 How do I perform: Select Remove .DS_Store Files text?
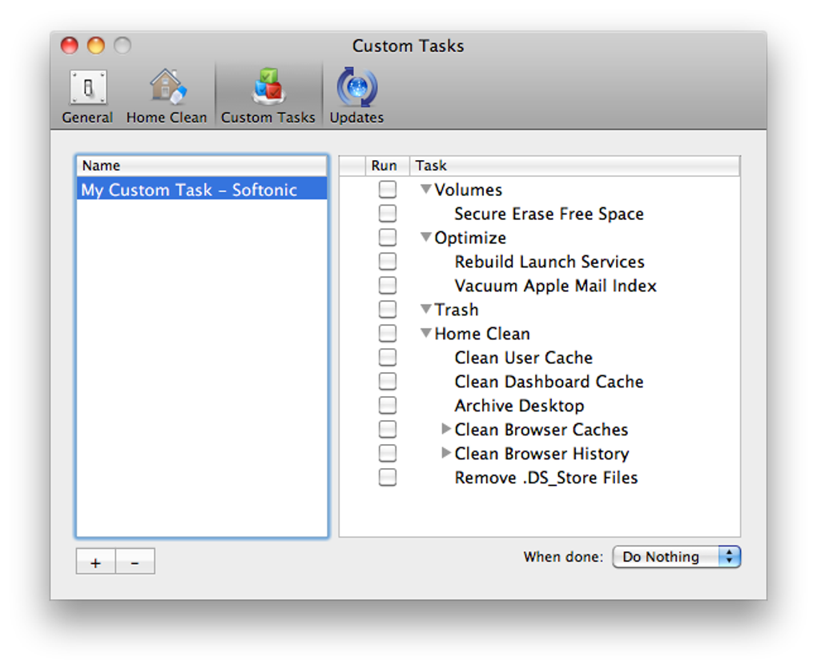pos(546,478)
